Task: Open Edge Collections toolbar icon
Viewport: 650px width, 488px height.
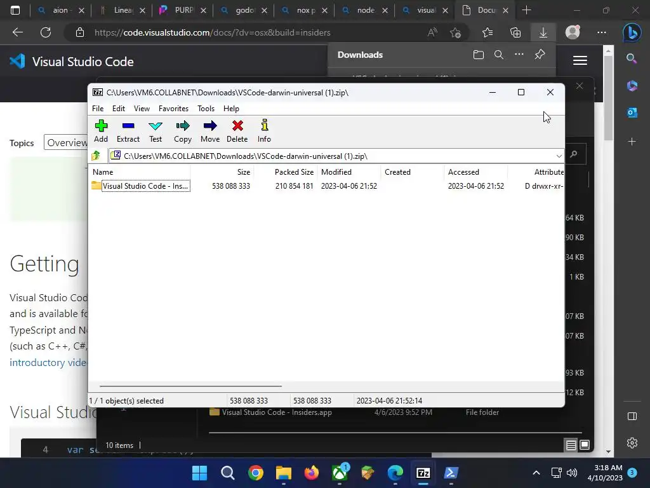Action: pyautogui.click(x=515, y=32)
